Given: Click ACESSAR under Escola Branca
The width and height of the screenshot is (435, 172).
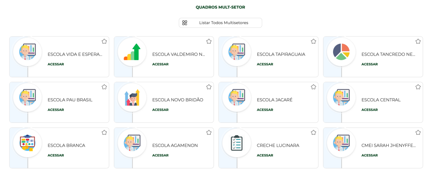Looking at the screenshot, I should 56,155.
